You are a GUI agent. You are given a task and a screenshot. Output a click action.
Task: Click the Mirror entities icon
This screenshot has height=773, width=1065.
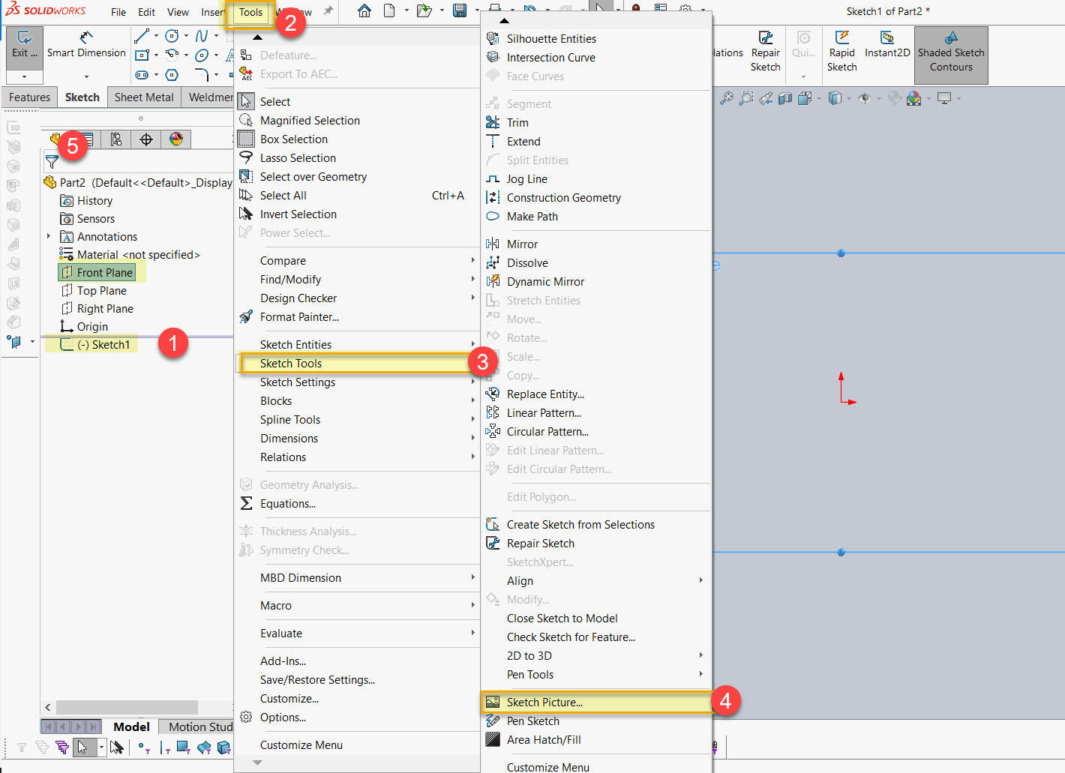coord(493,244)
